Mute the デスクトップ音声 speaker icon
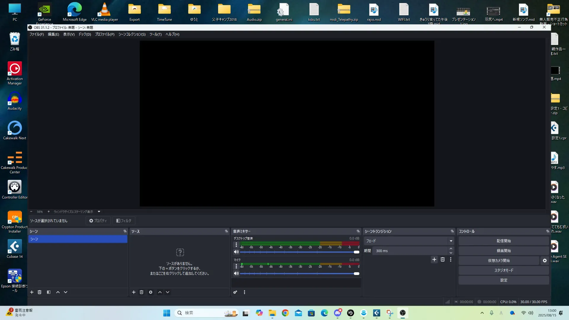 click(236, 252)
